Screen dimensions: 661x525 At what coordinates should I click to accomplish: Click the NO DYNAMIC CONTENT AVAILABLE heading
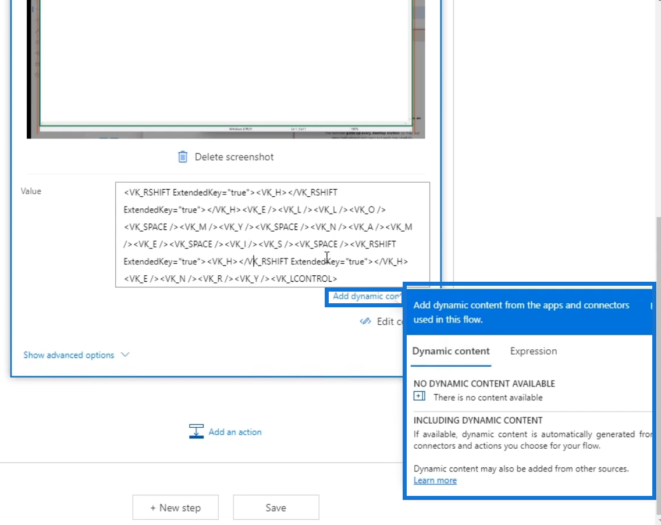[484, 384]
